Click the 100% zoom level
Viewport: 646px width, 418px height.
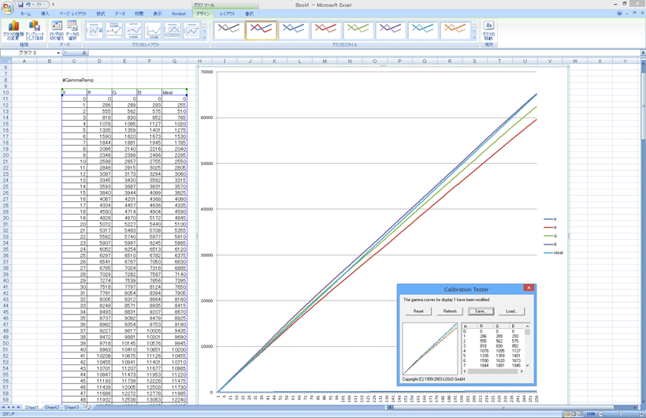coord(590,414)
